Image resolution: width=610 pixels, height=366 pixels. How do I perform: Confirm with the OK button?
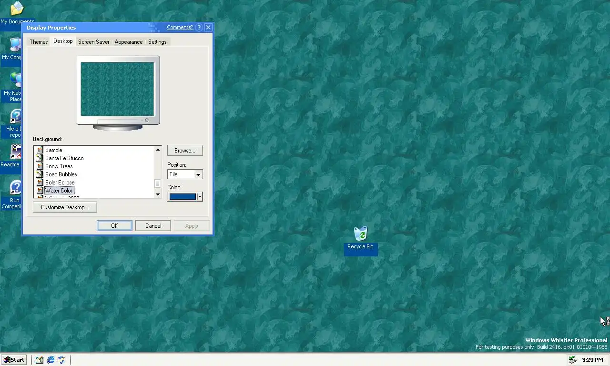point(114,226)
